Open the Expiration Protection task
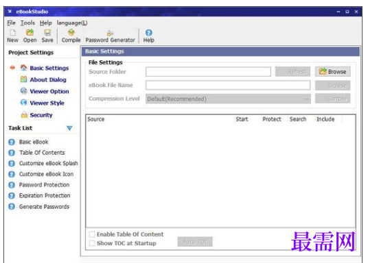This screenshot has width=368, height=263. [45, 196]
